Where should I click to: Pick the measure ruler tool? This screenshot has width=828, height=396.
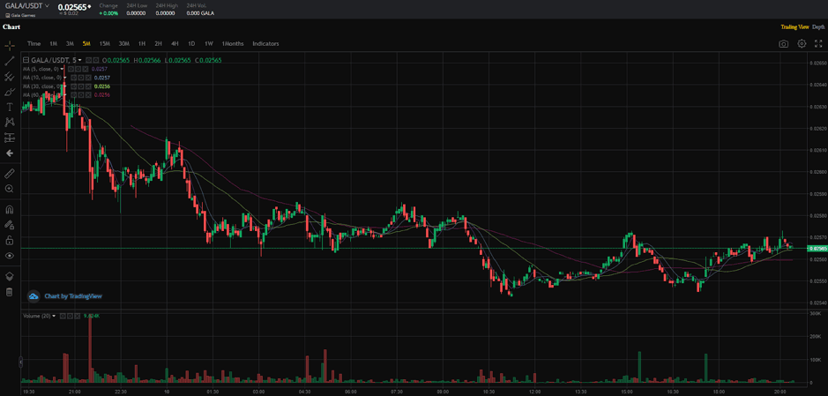point(10,173)
